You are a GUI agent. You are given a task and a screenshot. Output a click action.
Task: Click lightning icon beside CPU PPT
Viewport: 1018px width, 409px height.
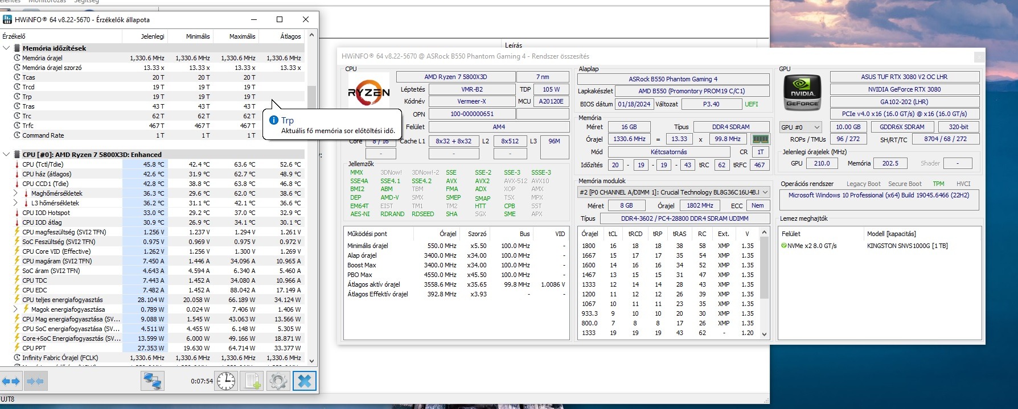pyautogui.click(x=17, y=348)
